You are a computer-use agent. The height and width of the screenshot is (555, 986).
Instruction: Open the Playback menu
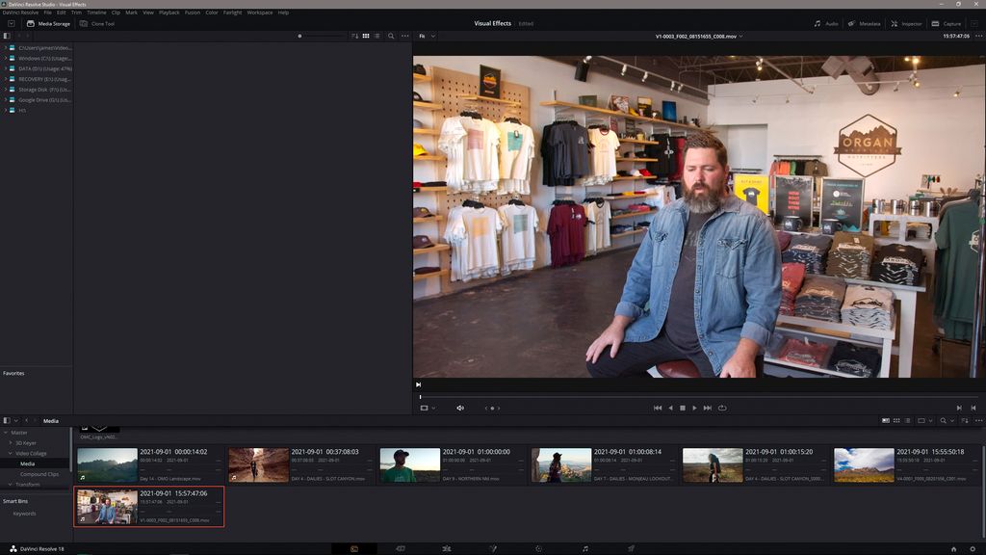(x=170, y=13)
